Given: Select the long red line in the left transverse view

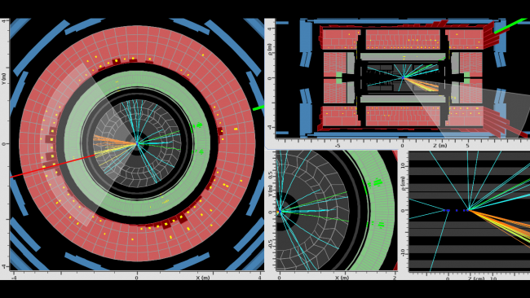Looking at the screenshot, I should click(x=52, y=166).
